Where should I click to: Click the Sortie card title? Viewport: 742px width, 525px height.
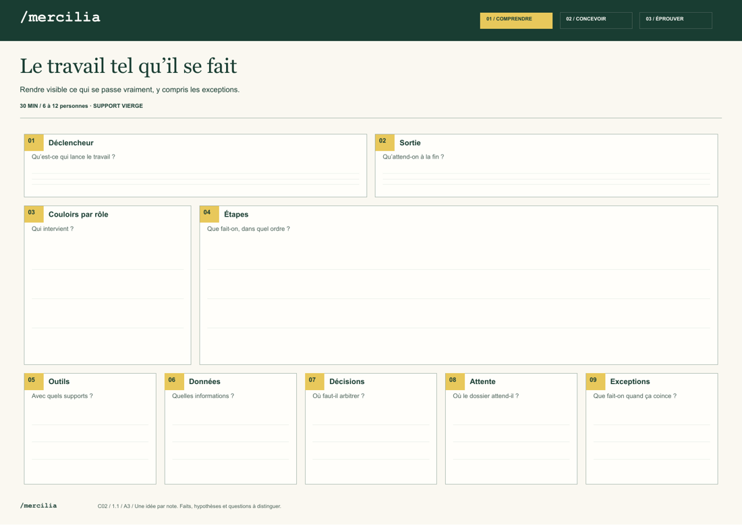coord(410,142)
